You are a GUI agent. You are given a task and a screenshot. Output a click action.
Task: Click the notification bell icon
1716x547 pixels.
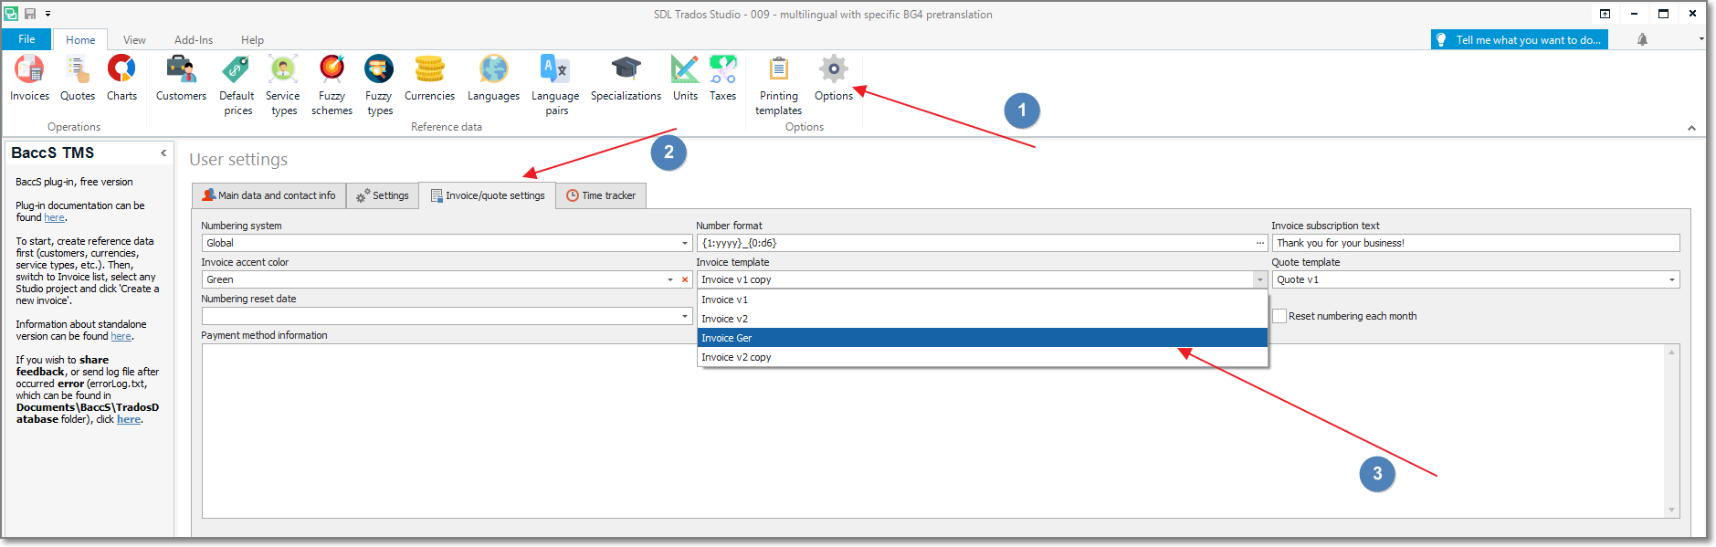pyautogui.click(x=1642, y=39)
